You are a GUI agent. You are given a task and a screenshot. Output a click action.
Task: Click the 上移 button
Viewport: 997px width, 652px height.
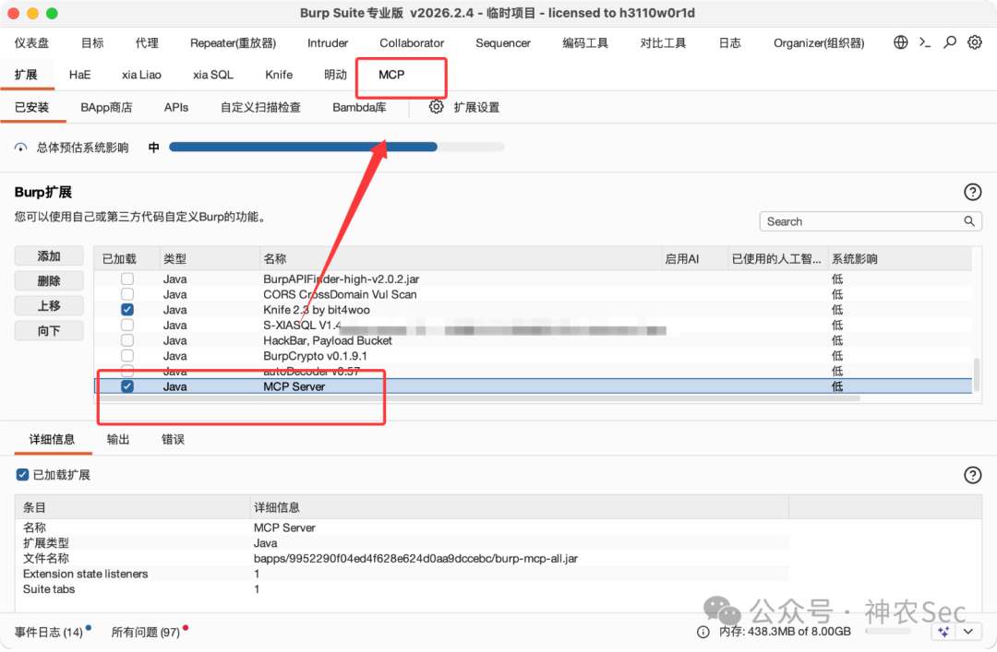(49, 305)
